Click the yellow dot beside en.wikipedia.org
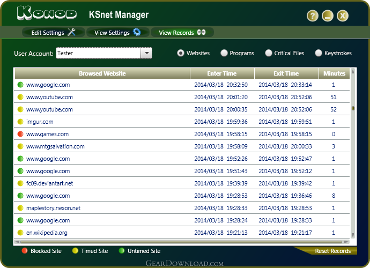Viewport: 370px width, 268px height. tap(20, 233)
